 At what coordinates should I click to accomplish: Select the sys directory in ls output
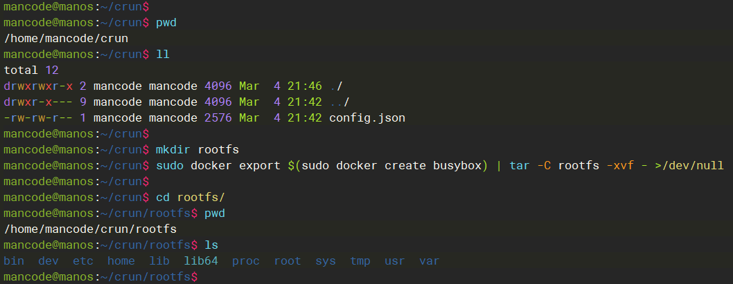coord(326,261)
